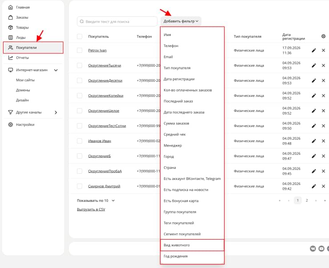Delete ОкруглениеПробаА with X icon
The width and height of the screenshot is (329, 268).
click(x=323, y=171)
